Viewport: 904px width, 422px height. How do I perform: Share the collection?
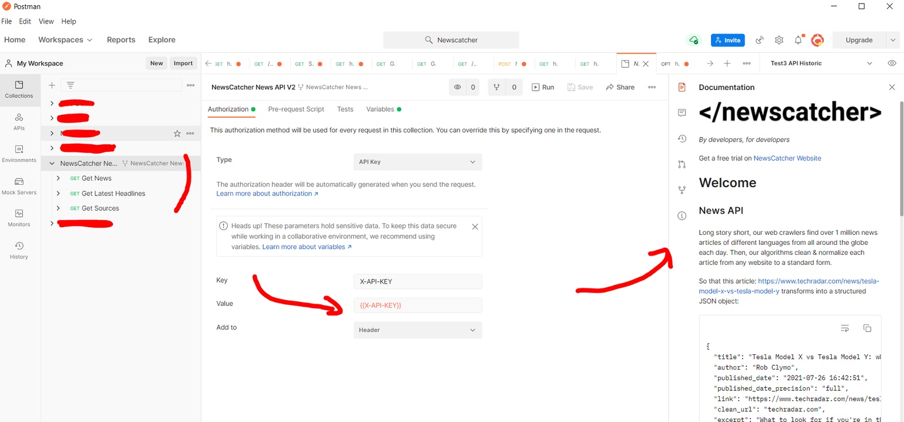pyautogui.click(x=620, y=87)
